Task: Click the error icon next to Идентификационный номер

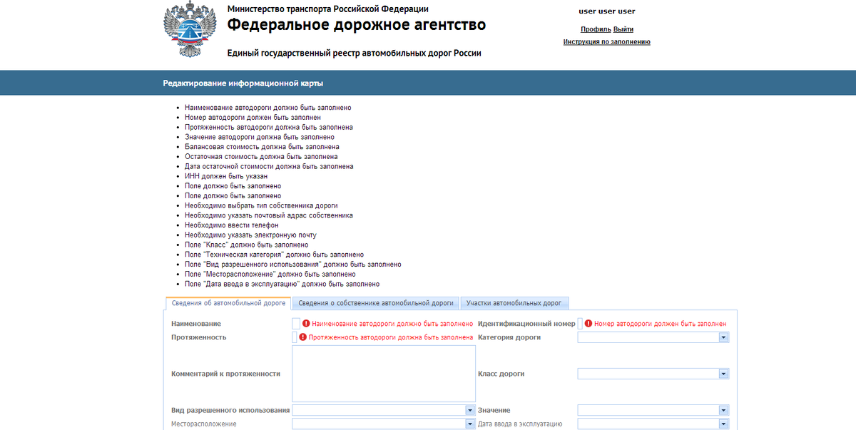Action: pyautogui.click(x=587, y=322)
